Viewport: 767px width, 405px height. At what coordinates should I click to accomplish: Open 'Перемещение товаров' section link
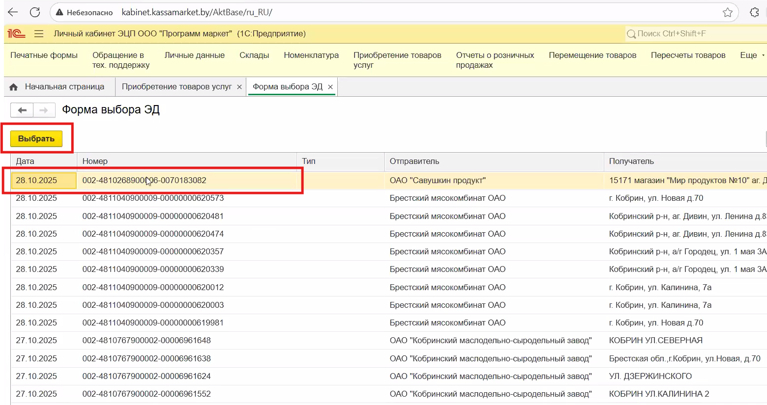592,55
